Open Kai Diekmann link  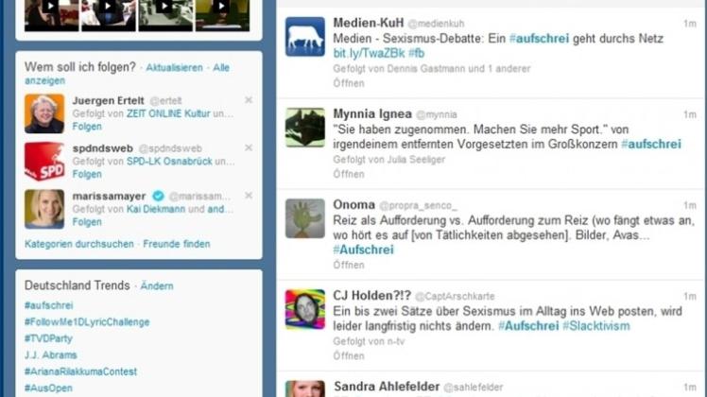click(x=156, y=209)
